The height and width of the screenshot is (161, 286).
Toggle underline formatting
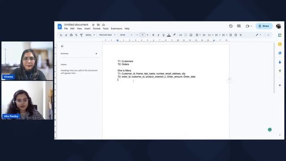pos(164,35)
